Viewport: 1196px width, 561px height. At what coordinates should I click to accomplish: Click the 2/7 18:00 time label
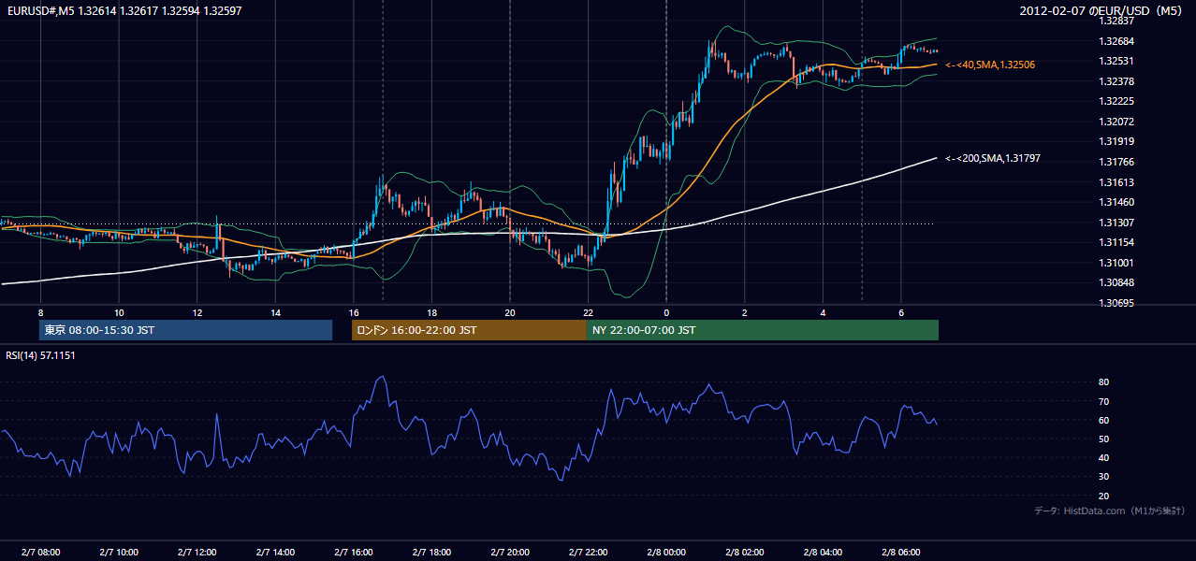point(431,553)
